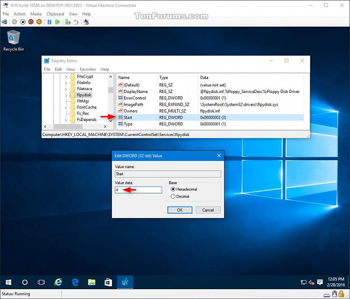This screenshot has width=350, height=299.
Task: Select the Type registry value row
Action: [x=210, y=124]
